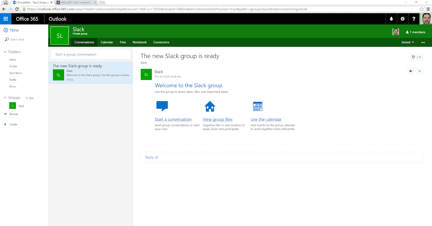Open the settings gear in the header
The image size is (432, 226).
[x=402, y=19]
